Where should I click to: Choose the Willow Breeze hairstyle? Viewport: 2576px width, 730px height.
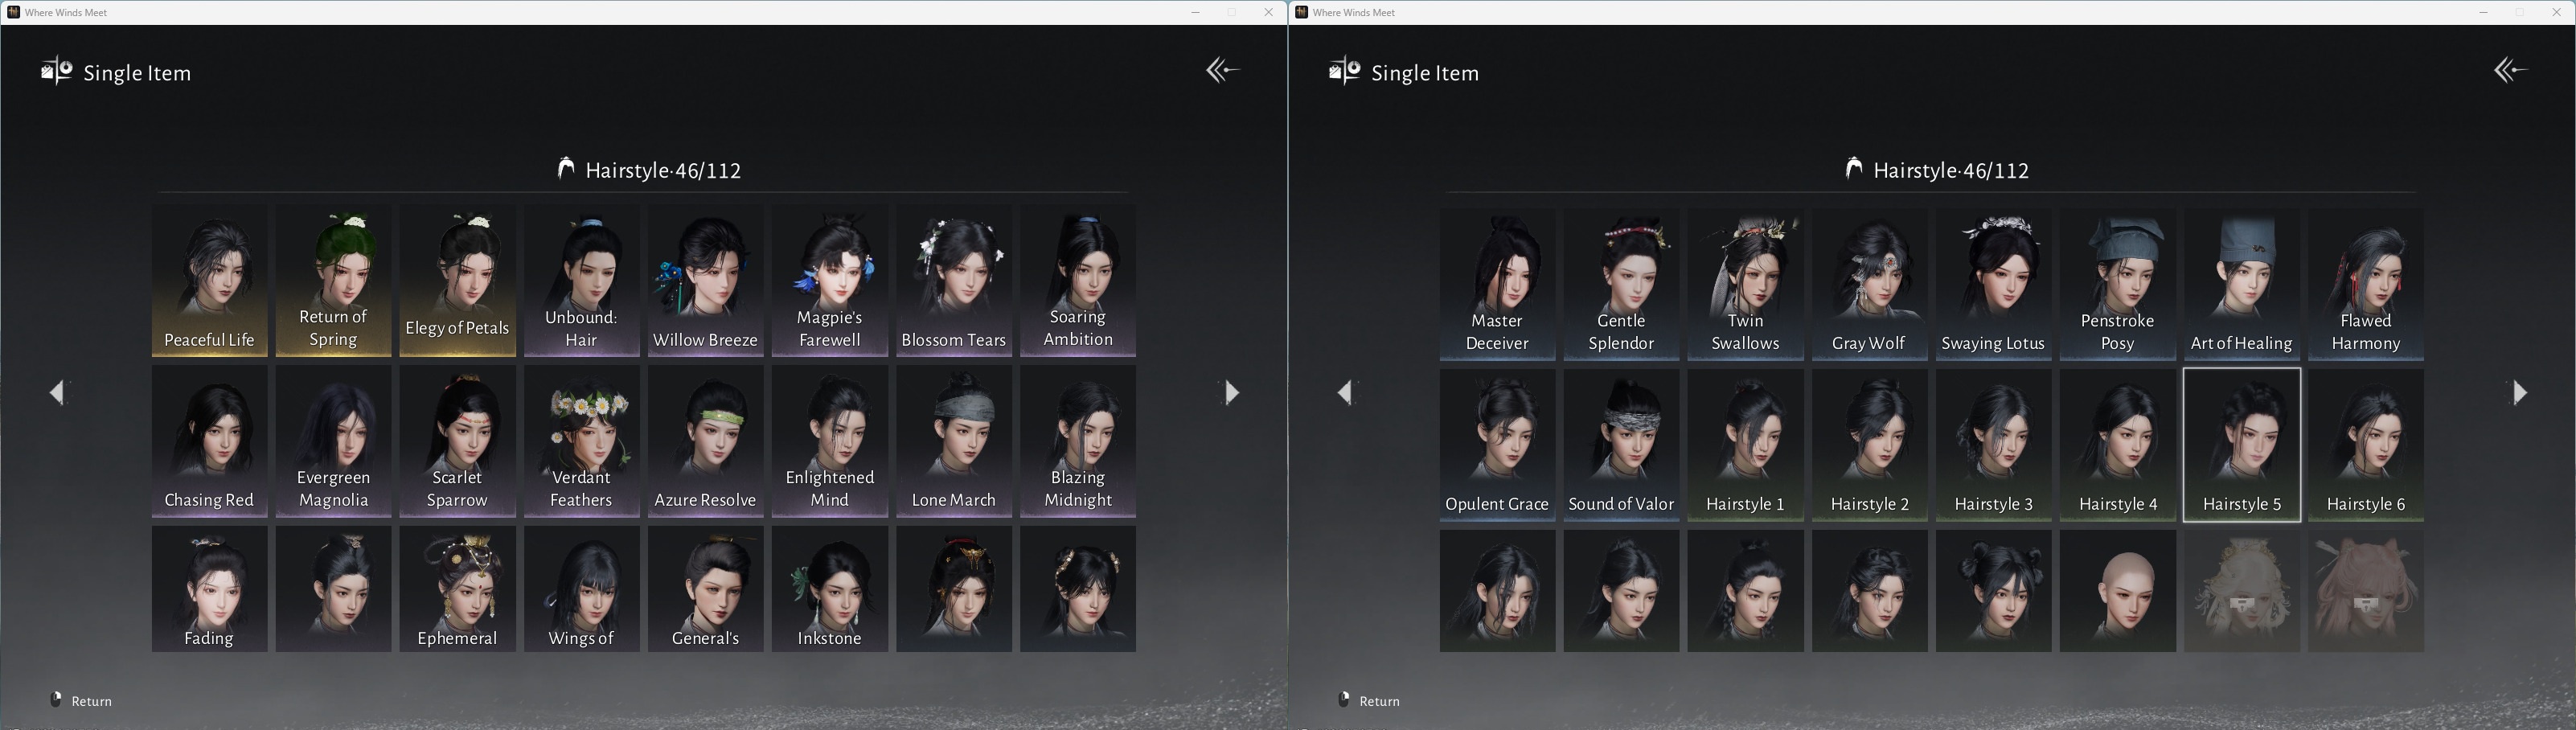click(705, 281)
